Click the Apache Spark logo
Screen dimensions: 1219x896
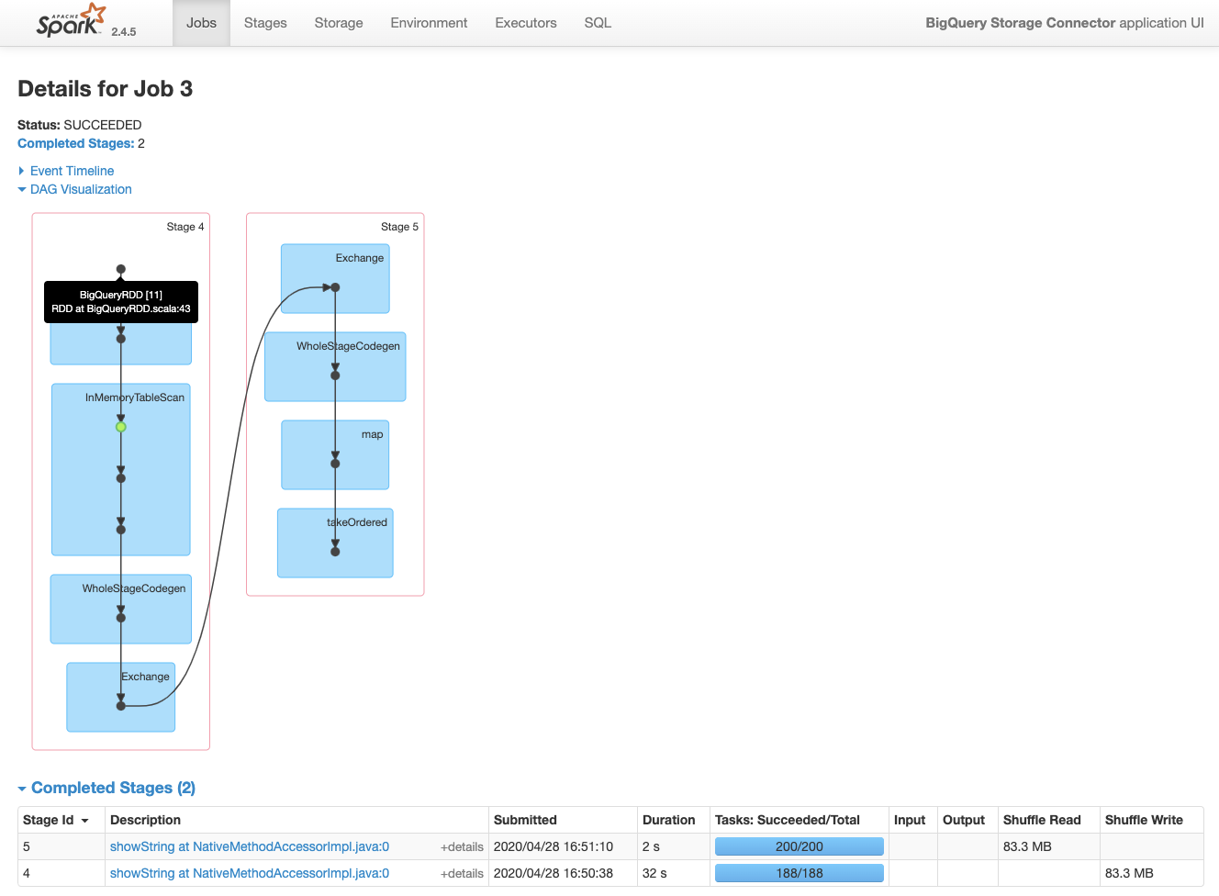(71, 22)
